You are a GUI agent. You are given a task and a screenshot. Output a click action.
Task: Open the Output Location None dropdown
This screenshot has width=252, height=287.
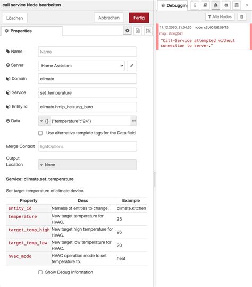pyautogui.click(x=87, y=165)
